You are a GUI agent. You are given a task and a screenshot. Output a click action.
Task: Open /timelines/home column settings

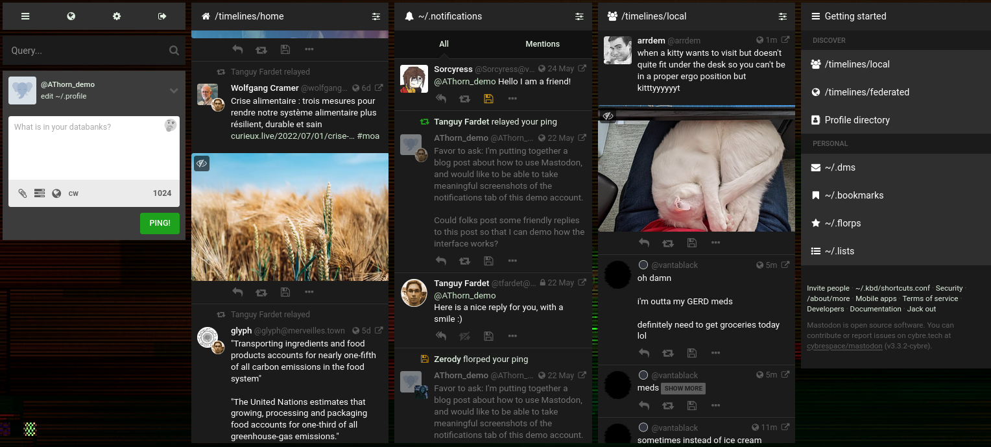376,16
